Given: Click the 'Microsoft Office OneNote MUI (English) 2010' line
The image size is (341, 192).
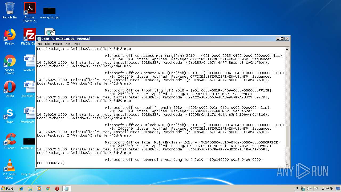Looking at the screenshot, I should pos(194,73).
